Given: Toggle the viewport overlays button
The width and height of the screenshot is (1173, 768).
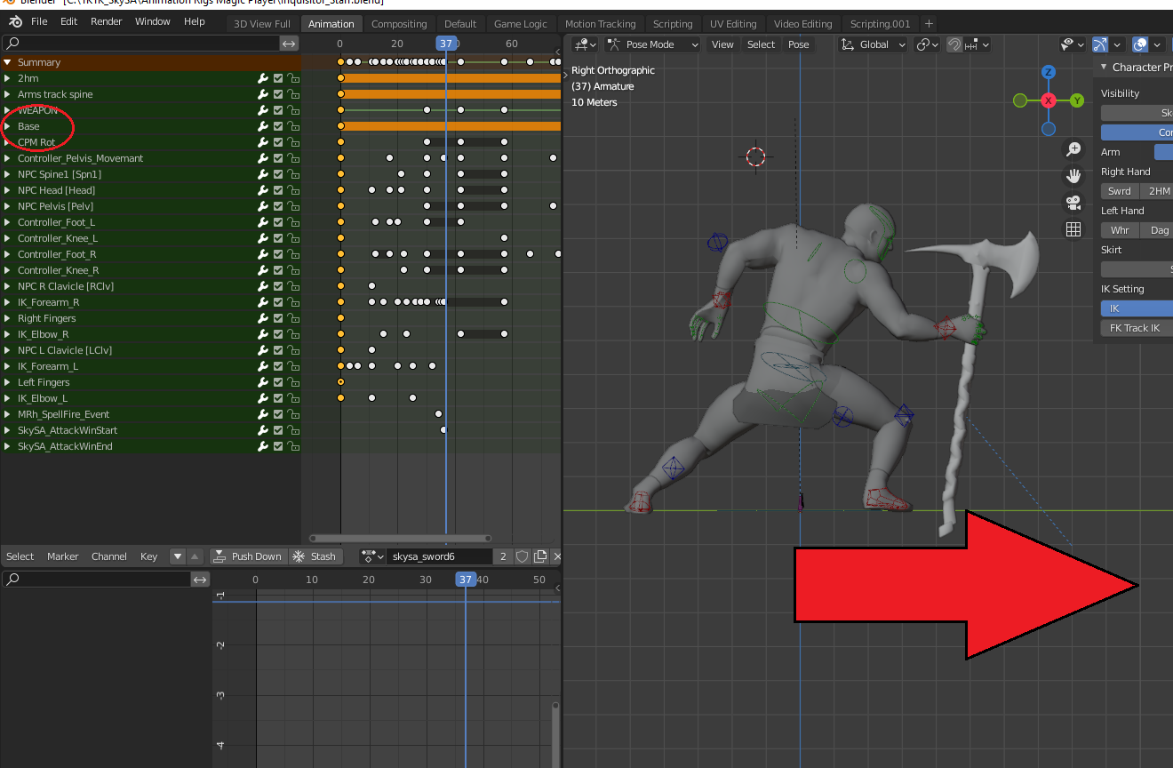Looking at the screenshot, I should 1140,44.
